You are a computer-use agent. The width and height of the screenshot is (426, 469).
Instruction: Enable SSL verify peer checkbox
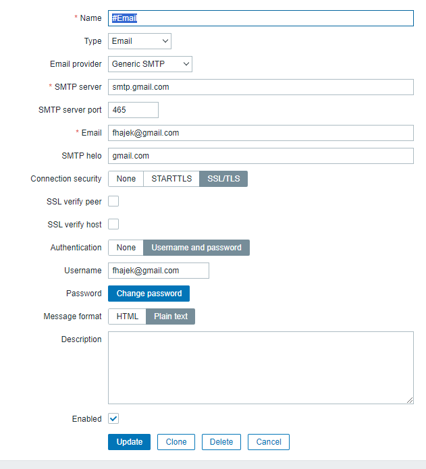[x=113, y=202]
